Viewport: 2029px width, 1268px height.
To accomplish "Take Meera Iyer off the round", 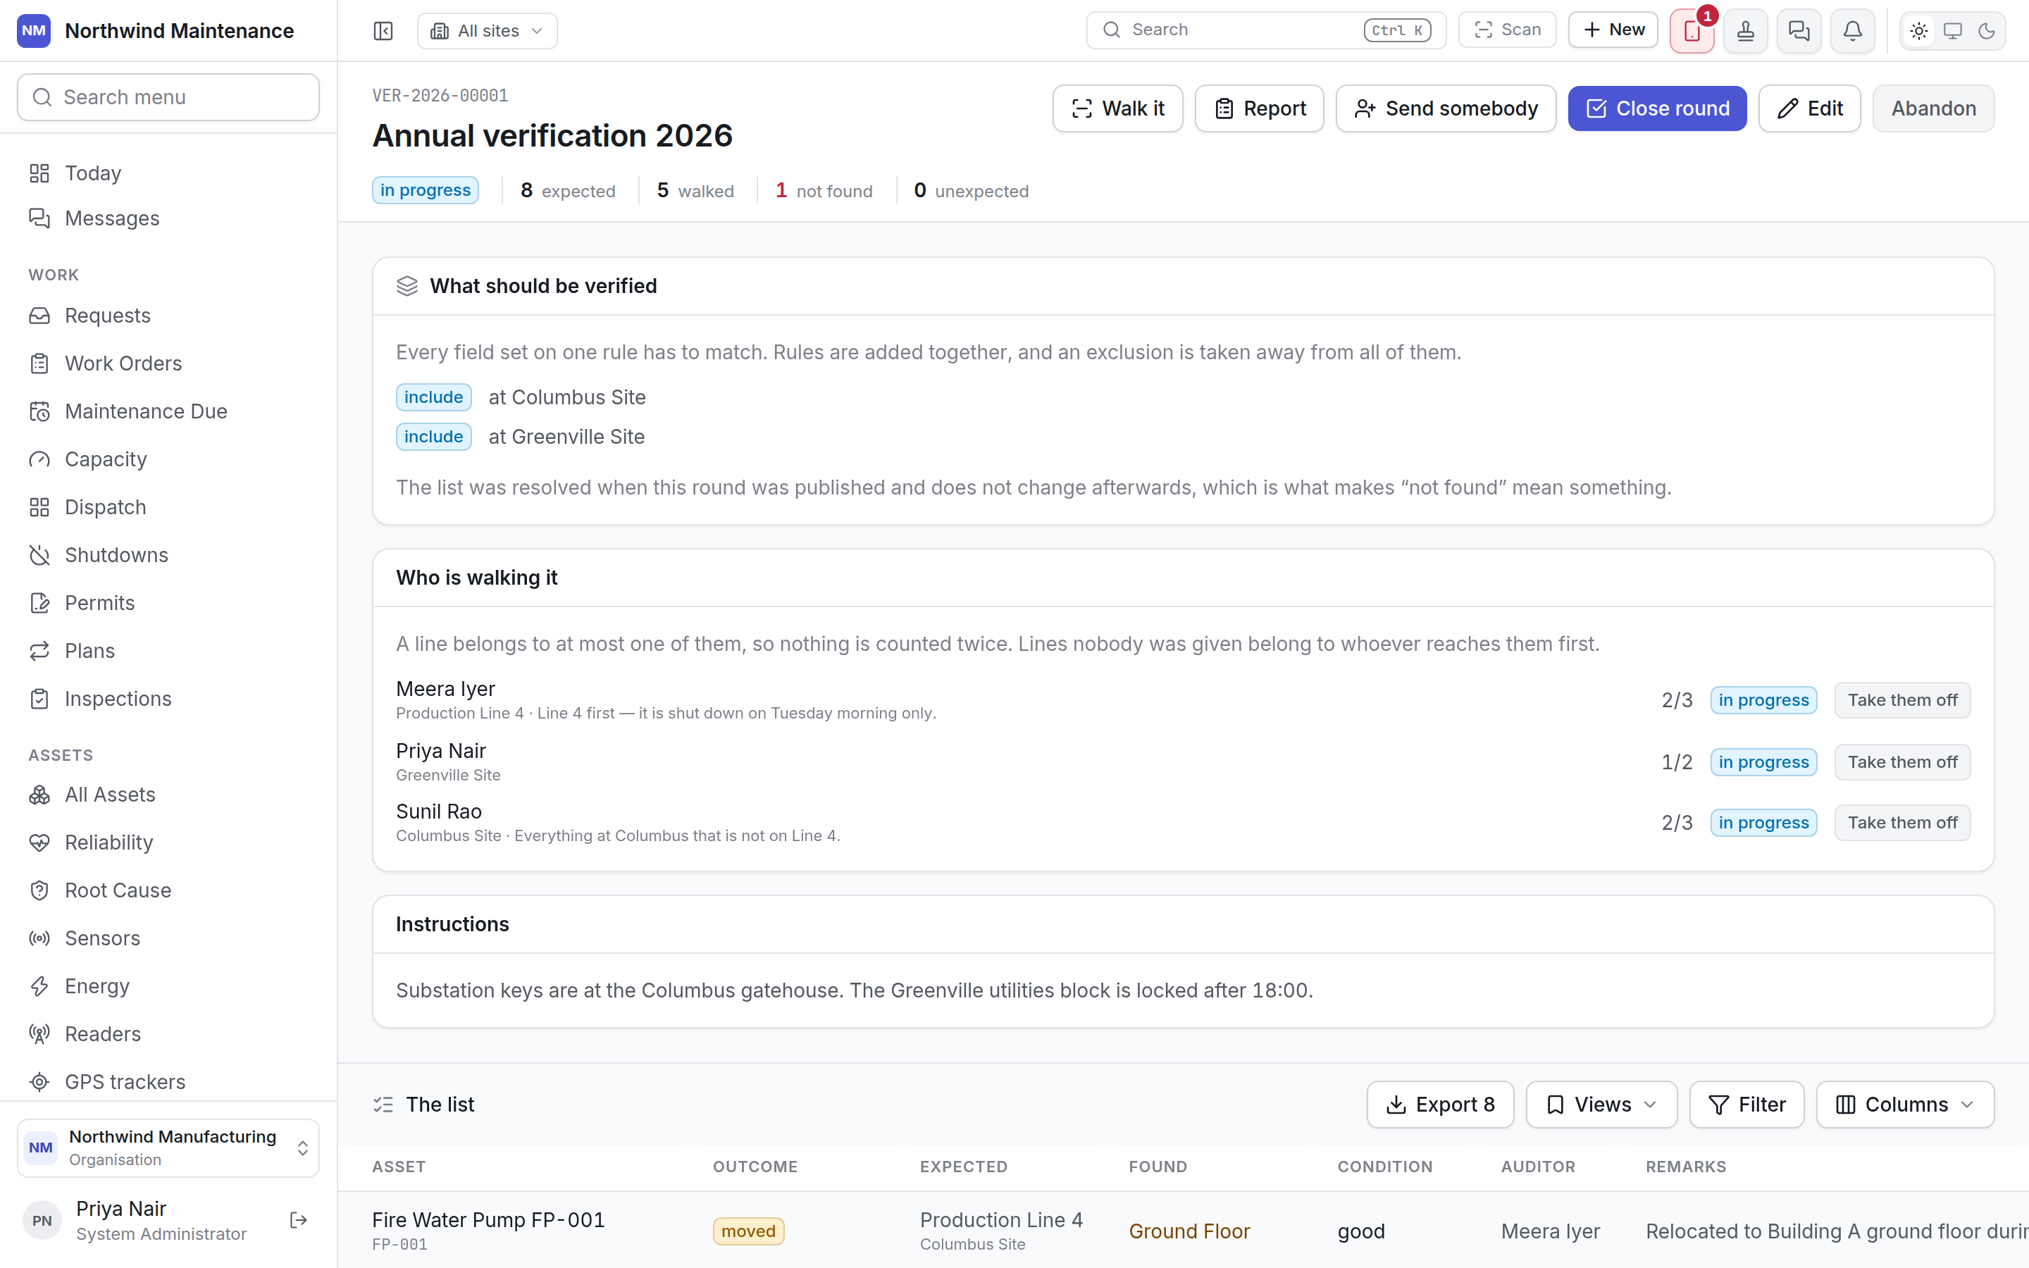I will coord(1902,700).
